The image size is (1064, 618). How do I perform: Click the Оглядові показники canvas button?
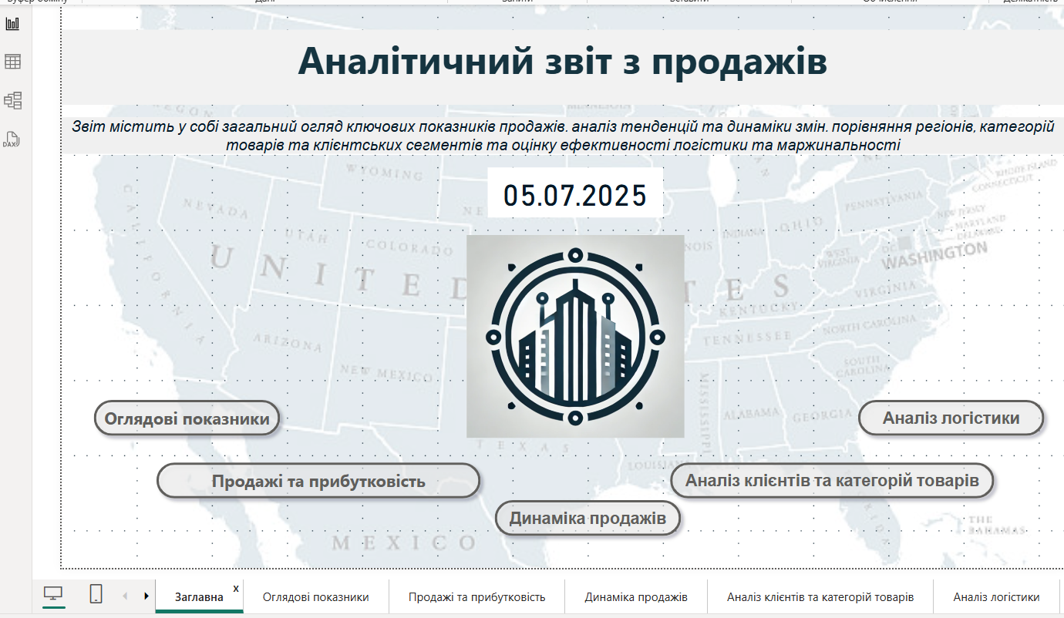coord(187,418)
